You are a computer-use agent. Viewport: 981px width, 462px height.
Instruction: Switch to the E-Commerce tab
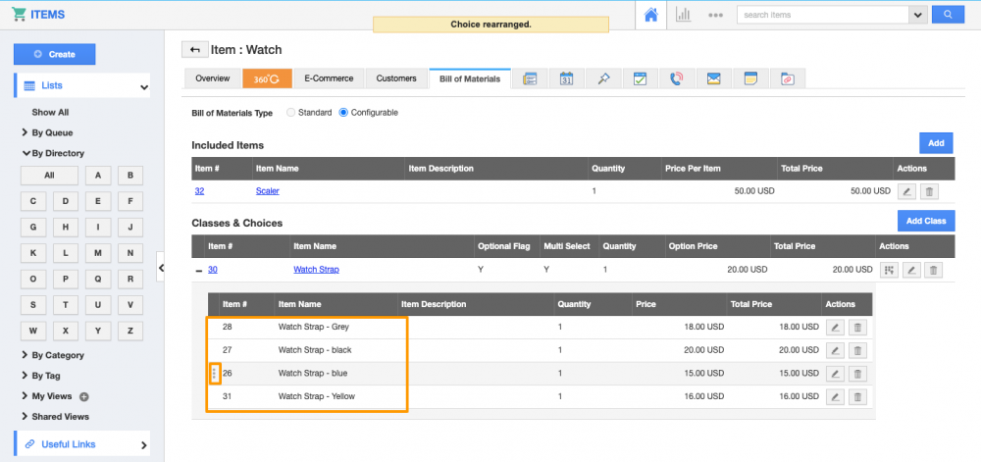point(329,78)
